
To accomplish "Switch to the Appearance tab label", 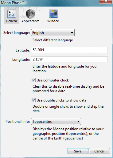I will [x=30, y=21].
